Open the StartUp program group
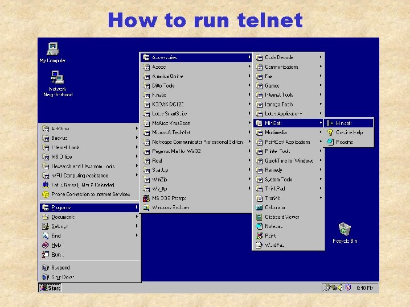Screen dimensions: 410x307 point(196,170)
